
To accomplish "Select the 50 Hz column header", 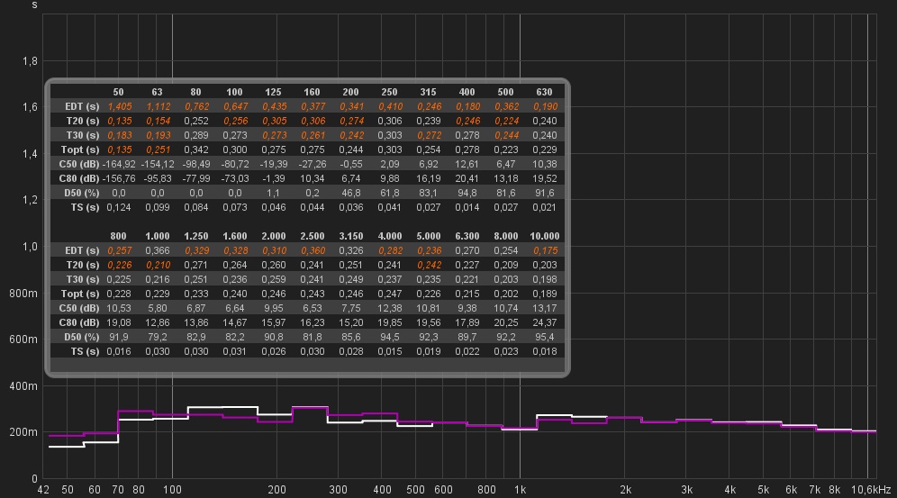I will pyautogui.click(x=118, y=92).
